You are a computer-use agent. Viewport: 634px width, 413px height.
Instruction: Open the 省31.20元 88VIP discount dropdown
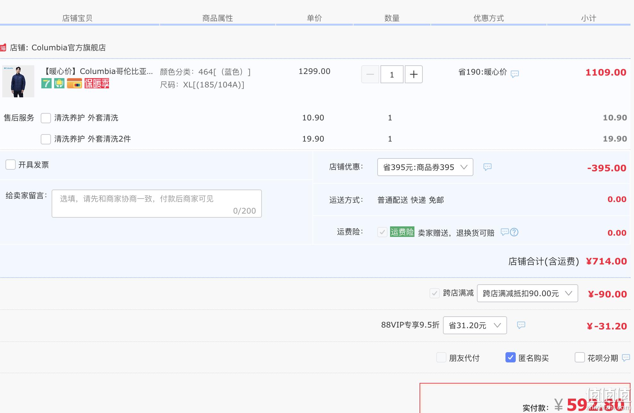(475, 325)
